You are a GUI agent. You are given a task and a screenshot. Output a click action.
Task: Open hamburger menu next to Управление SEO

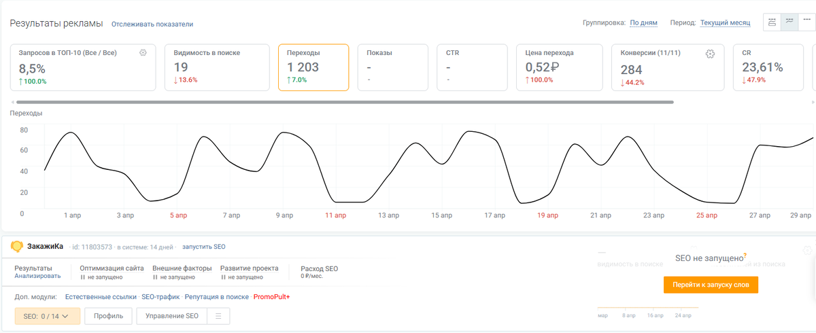pyautogui.click(x=218, y=316)
